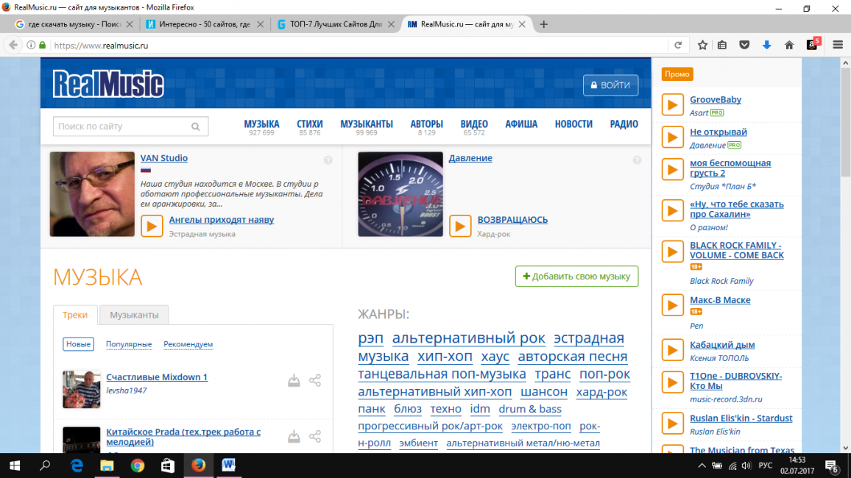851x478 pixels.
Task: Play 'Макс-В Маске' promo track
Action: pyautogui.click(x=672, y=306)
